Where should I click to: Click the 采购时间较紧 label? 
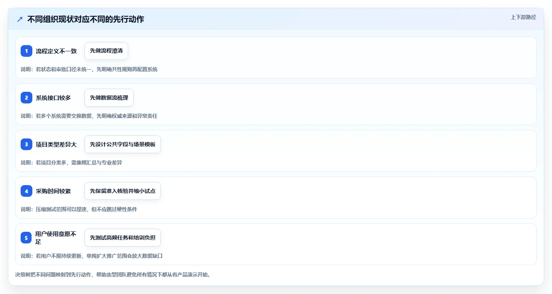point(53,191)
